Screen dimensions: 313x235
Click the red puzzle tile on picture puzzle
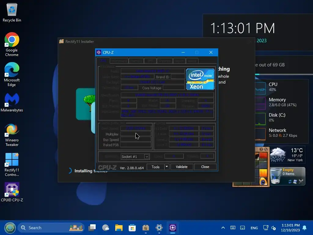coord(263,156)
